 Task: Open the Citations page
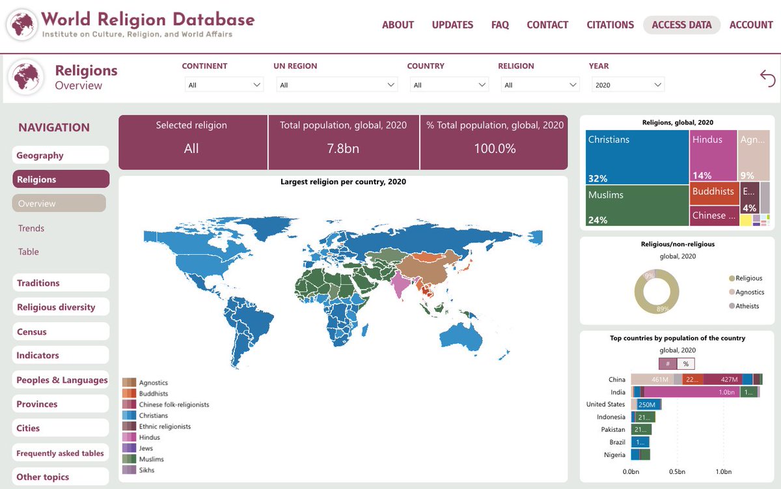[610, 25]
